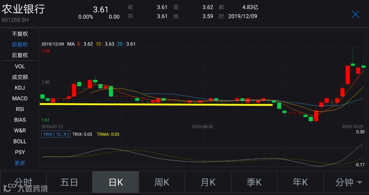Screen dimensions: 369x195
Task: Select 前复权 price adjustment option
Action: pos(20,44)
